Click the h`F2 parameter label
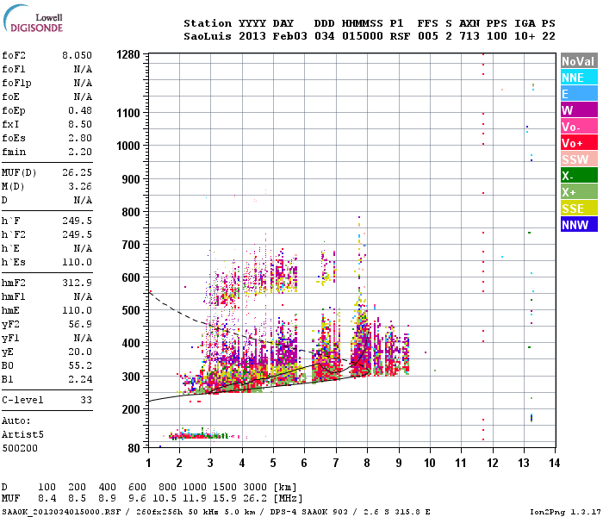Viewport: 603px width, 517px height. point(14,234)
